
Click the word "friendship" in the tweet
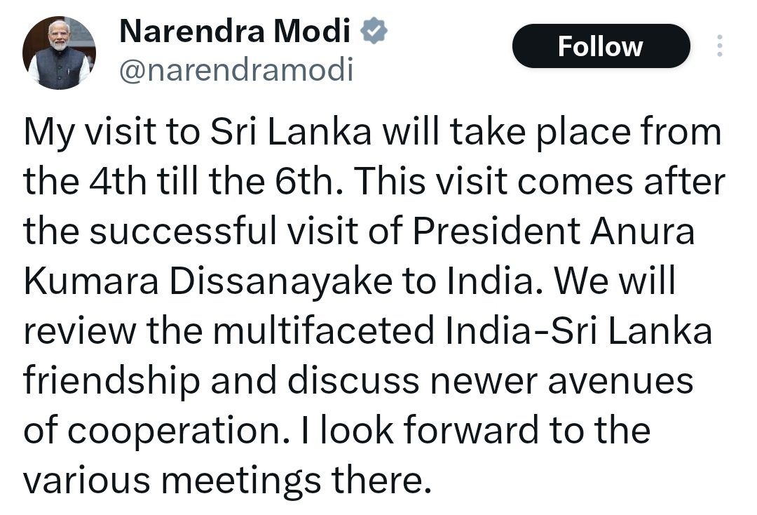[x=111, y=381]
